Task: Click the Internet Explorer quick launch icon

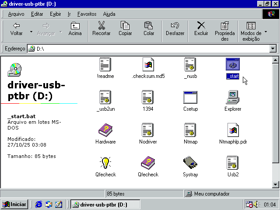Action: click(39, 204)
